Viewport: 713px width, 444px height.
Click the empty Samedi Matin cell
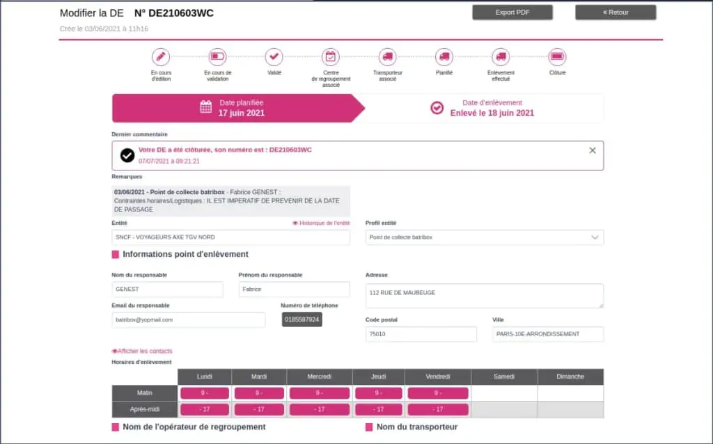point(504,393)
